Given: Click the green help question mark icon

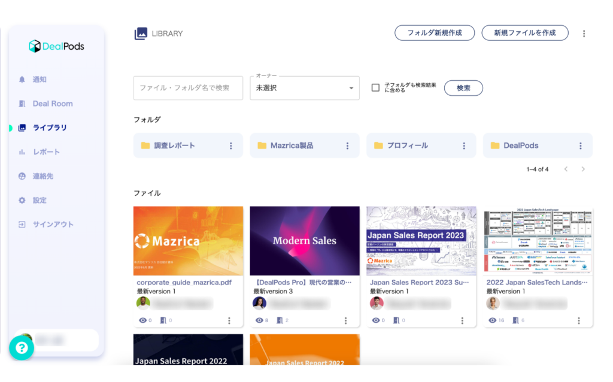Looking at the screenshot, I should (x=22, y=348).
